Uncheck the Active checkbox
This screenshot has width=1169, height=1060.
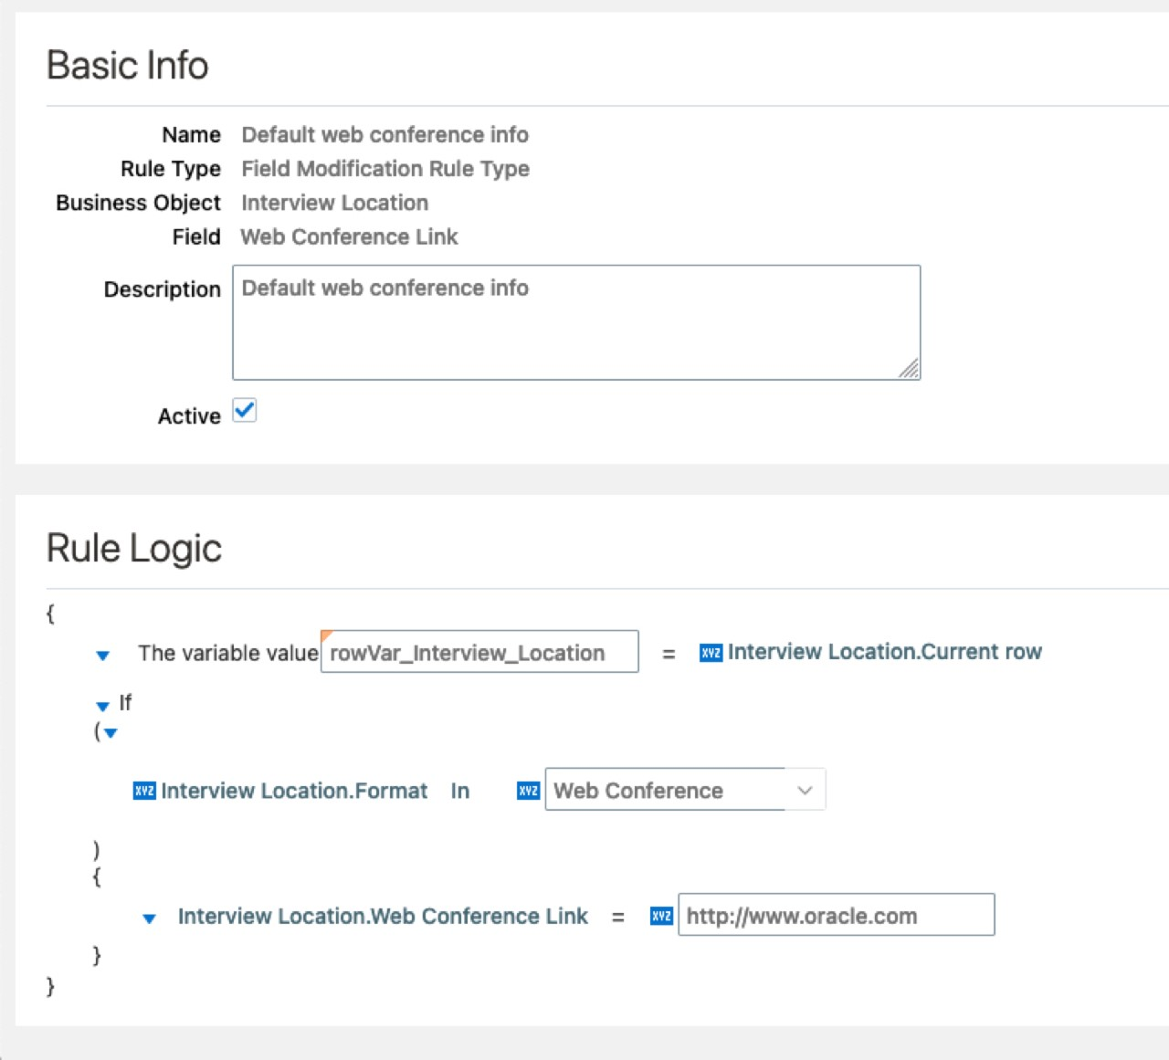(245, 411)
